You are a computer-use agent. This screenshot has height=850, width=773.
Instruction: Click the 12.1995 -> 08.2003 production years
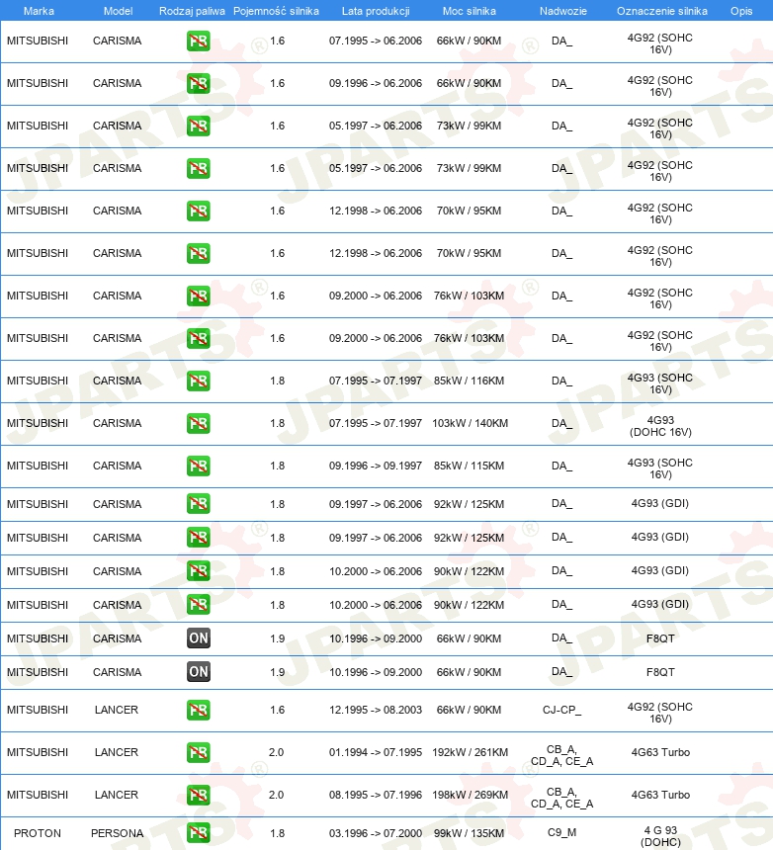(x=375, y=710)
